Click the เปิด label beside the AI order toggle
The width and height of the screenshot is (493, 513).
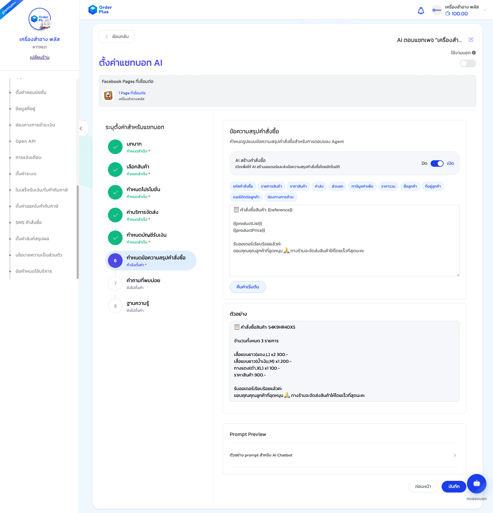pos(450,164)
